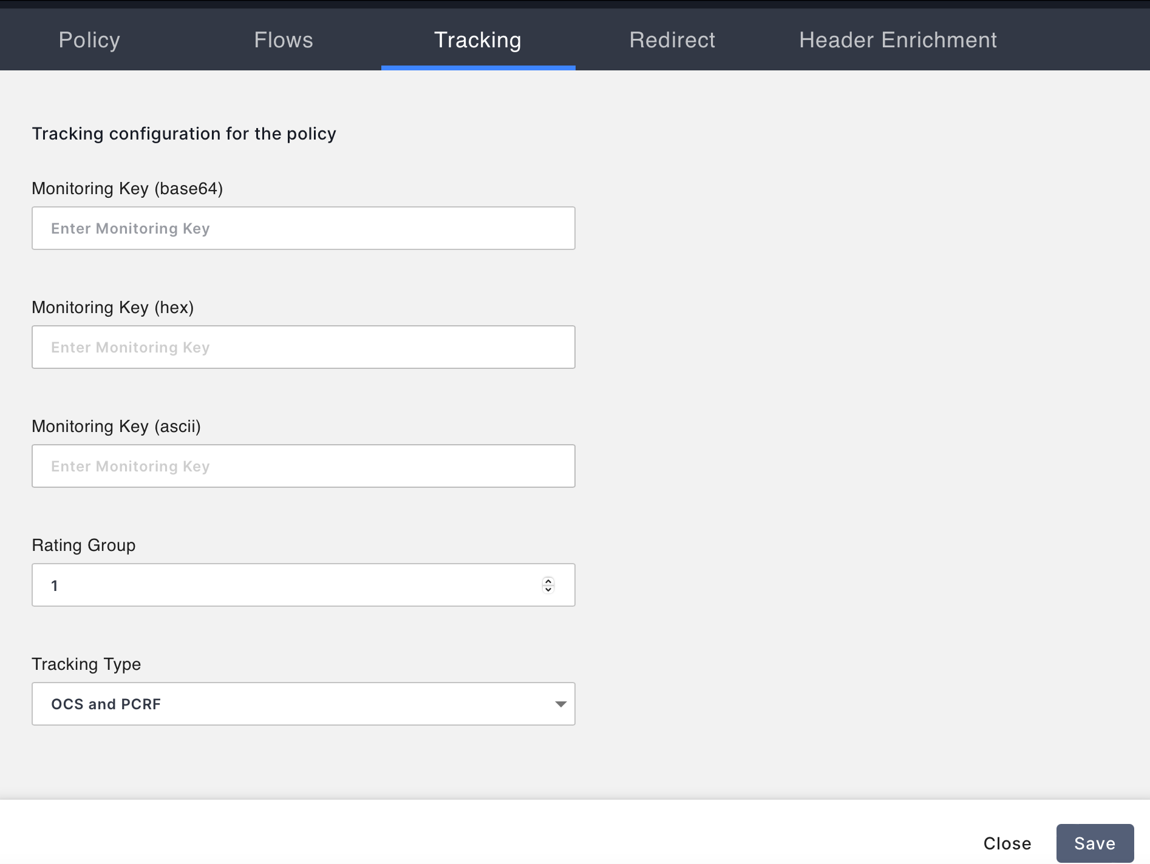Select the value 1 in Rating Group
The height and width of the screenshot is (864, 1150).
[55, 584]
